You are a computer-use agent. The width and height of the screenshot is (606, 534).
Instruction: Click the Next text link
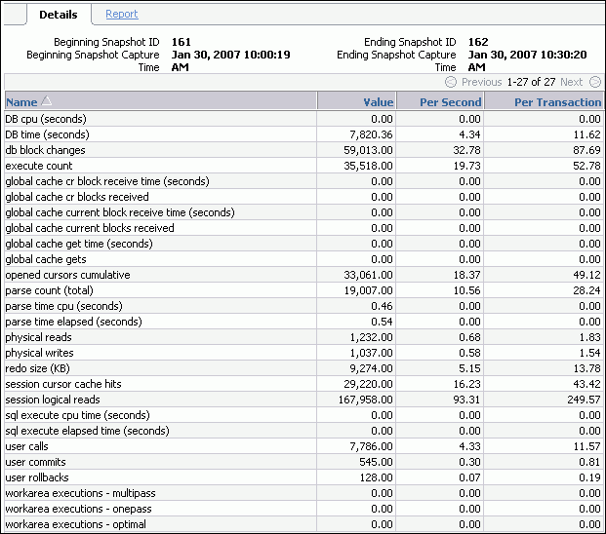pyautogui.click(x=571, y=83)
